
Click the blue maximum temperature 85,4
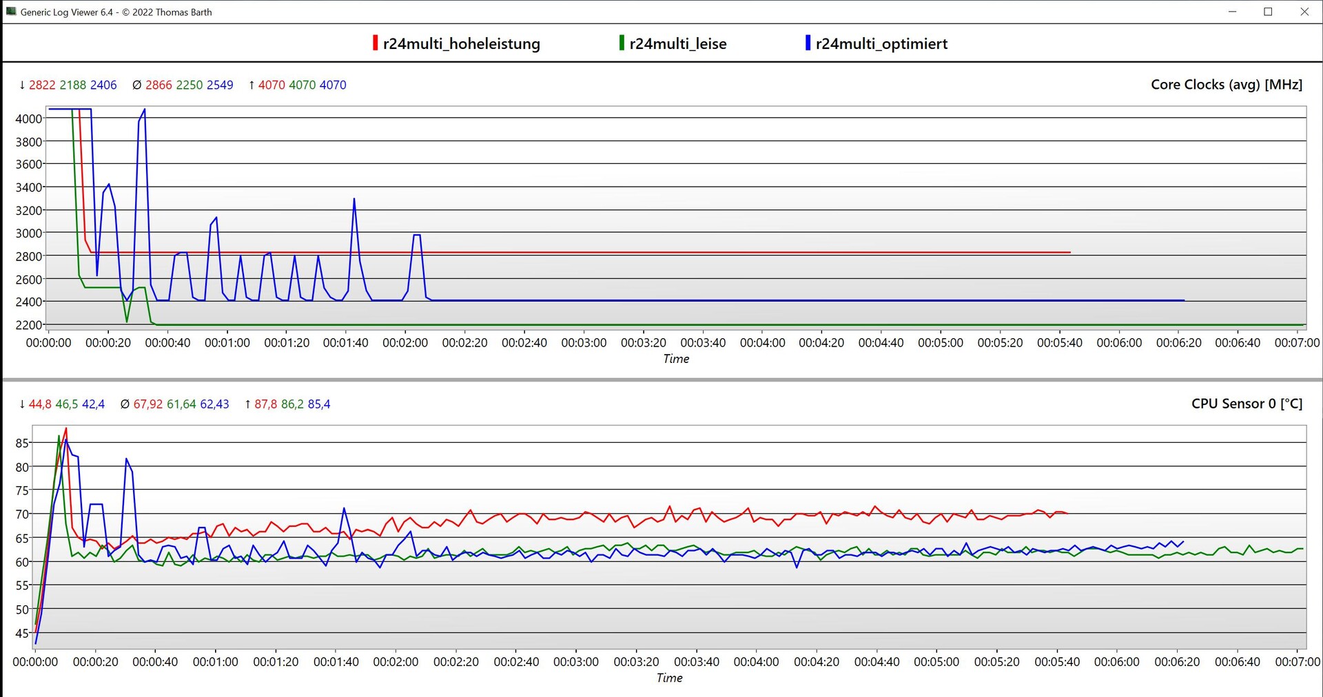pyautogui.click(x=319, y=404)
